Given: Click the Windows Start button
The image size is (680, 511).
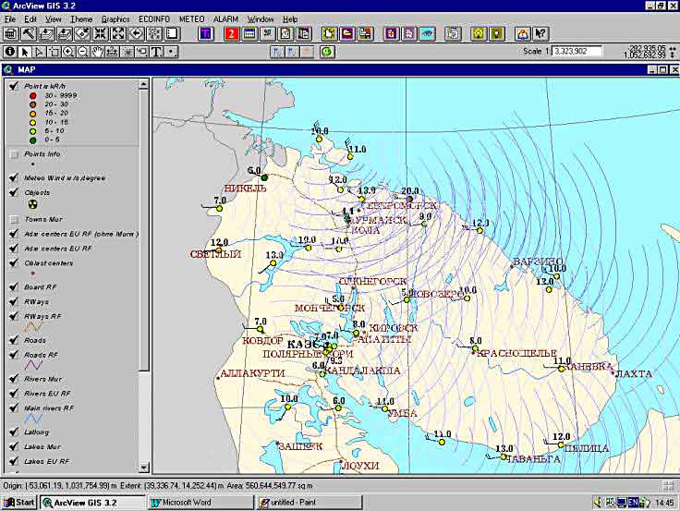Looking at the screenshot, I should coord(19,502).
